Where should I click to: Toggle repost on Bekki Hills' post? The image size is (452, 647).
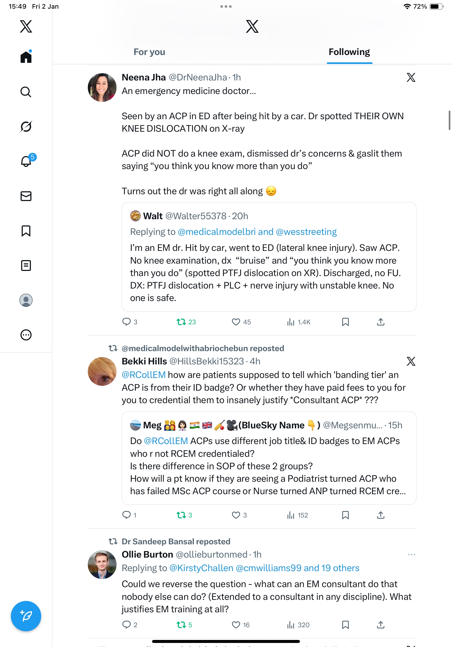click(x=181, y=515)
